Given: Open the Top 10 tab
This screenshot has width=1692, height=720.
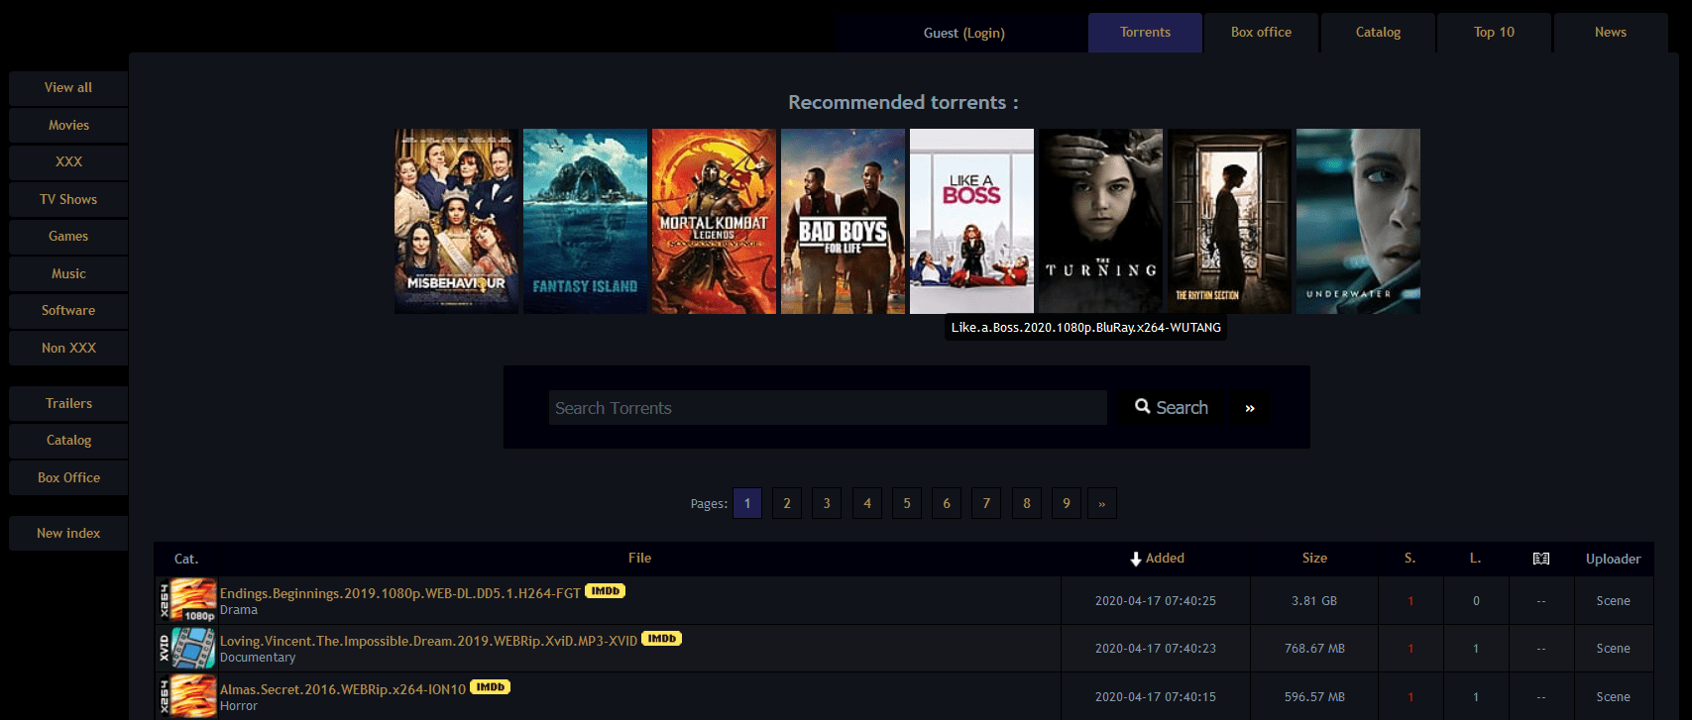Looking at the screenshot, I should 1494,33.
